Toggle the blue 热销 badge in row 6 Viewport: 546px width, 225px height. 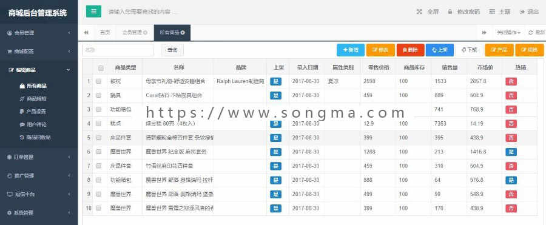[511, 152]
